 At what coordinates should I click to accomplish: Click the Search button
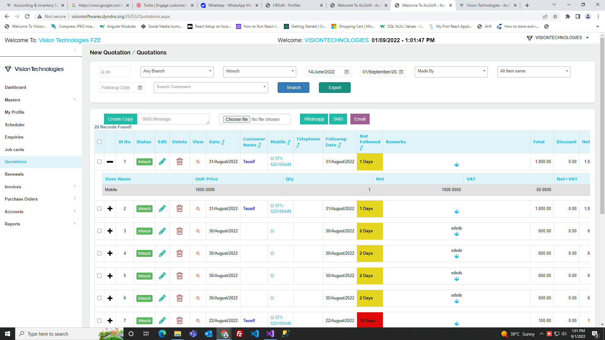293,88
